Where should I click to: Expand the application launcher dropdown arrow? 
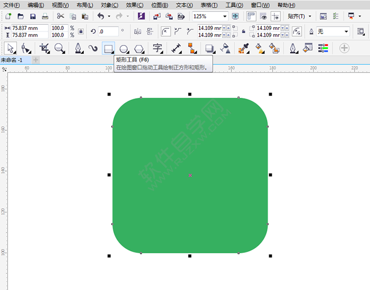[360, 16]
